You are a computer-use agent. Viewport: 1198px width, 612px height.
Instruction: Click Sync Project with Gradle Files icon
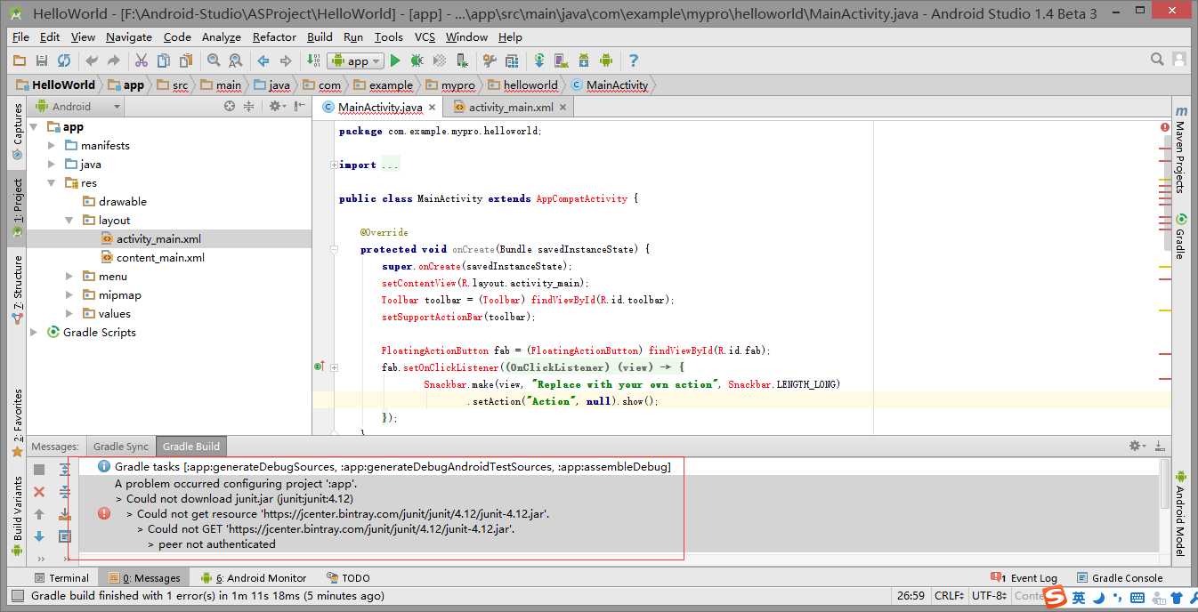pos(539,60)
